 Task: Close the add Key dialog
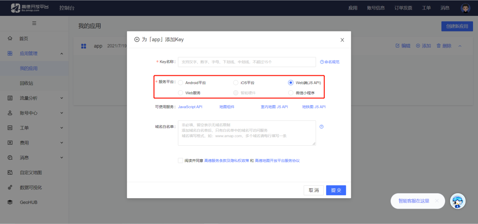click(x=342, y=40)
